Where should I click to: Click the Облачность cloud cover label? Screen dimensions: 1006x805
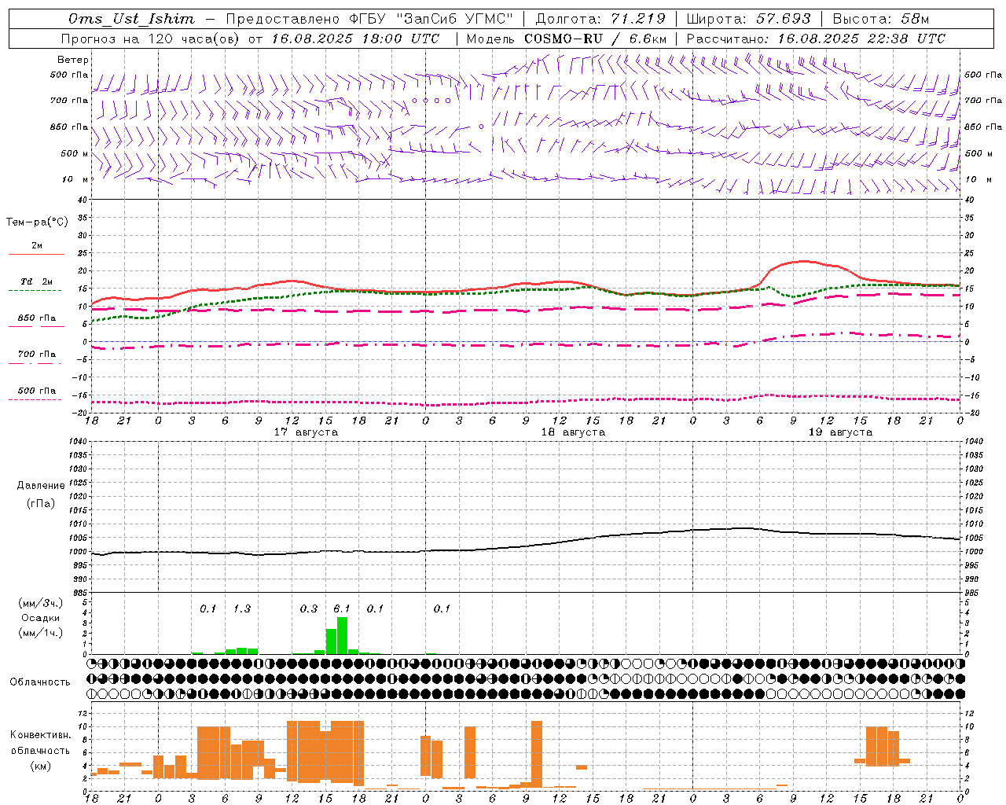40,682
